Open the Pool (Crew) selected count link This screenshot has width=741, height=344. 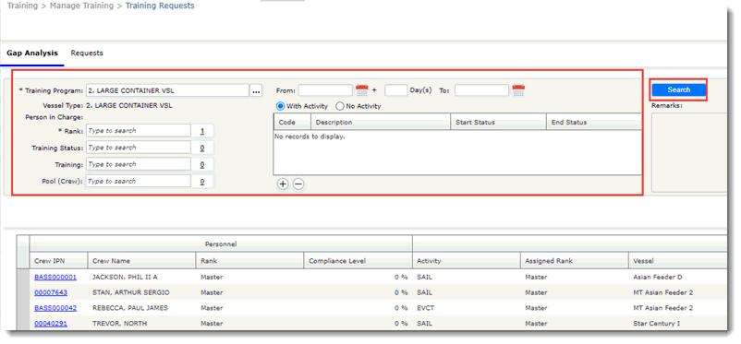(x=202, y=182)
